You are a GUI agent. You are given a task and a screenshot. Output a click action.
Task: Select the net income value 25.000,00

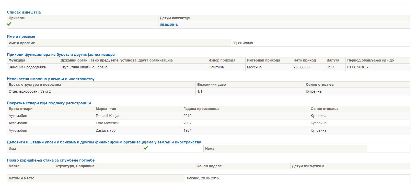(x=302, y=67)
